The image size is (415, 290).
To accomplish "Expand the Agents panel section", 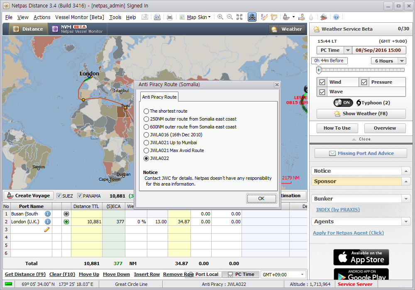I will (406, 222).
